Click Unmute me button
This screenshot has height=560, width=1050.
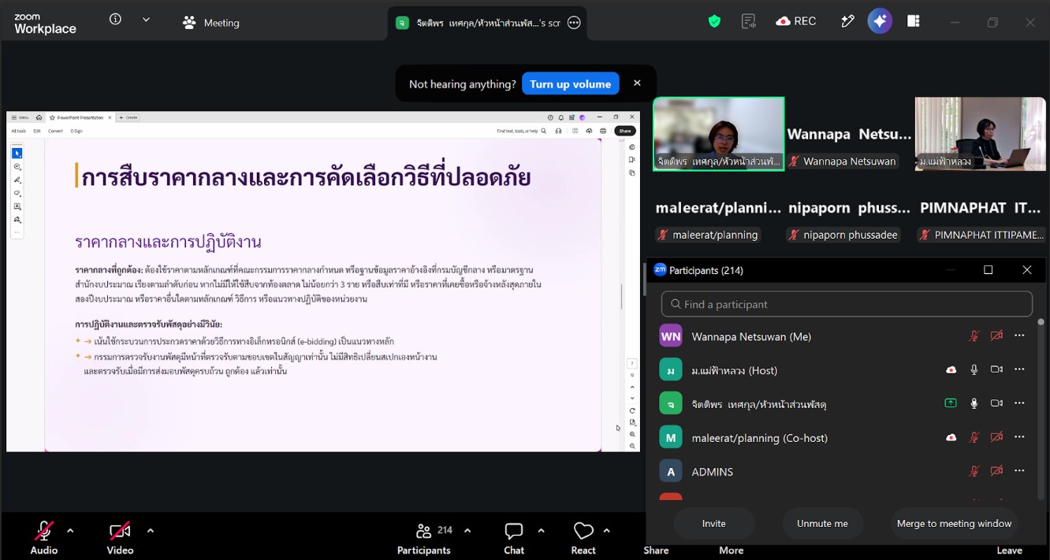pyautogui.click(x=822, y=523)
